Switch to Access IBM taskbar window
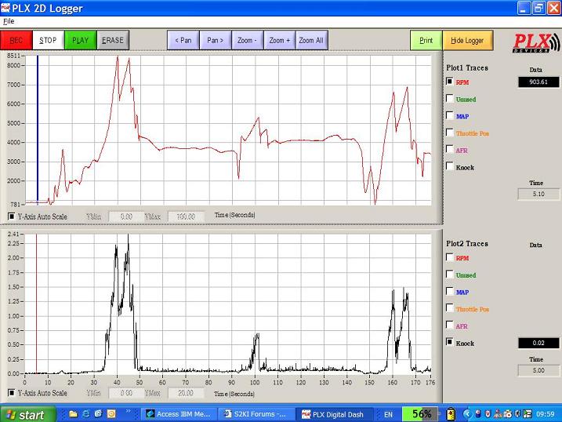 178,414
